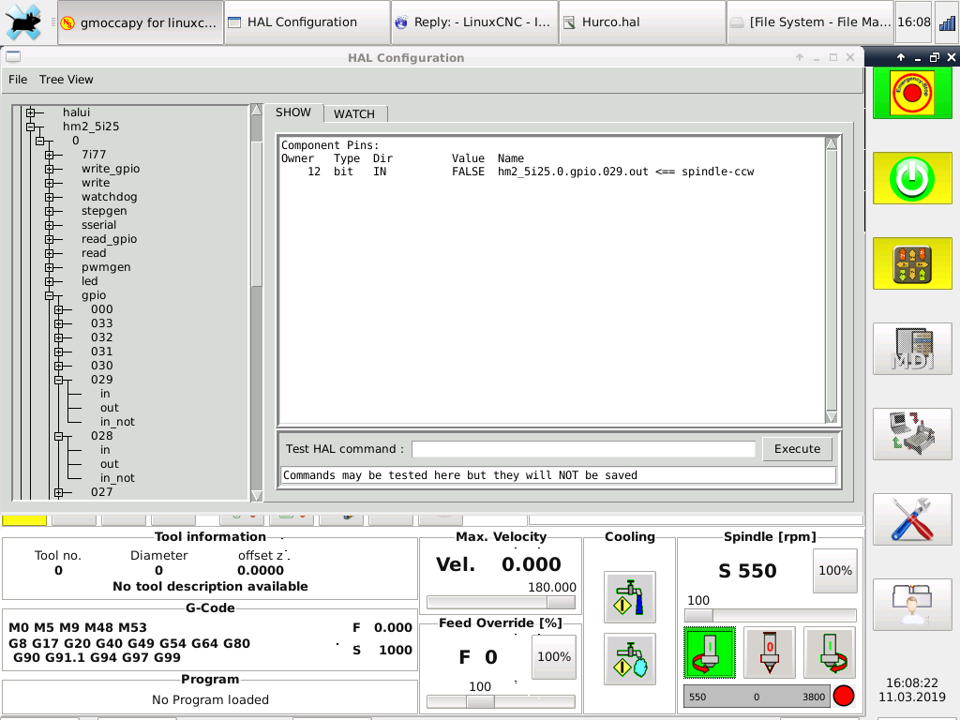Click the hm2_5i25.0.gpio.029.out pin line
Image resolution: width=960 pixels, height=720 pixels.
point(517,172)
